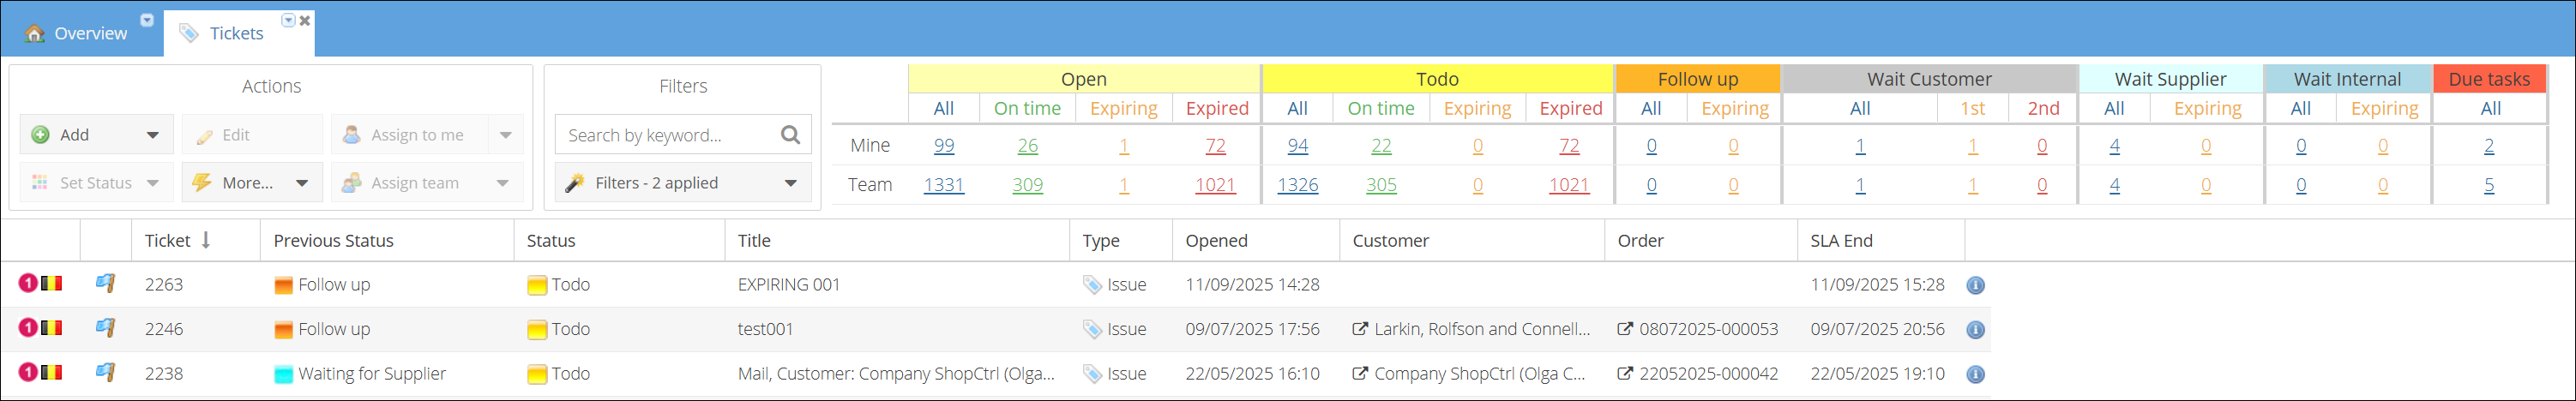Open customer link icon for Company ShopCtrl
Image resolution: width=2576 pixels, height=401 pixels.
coord(1359,374)
